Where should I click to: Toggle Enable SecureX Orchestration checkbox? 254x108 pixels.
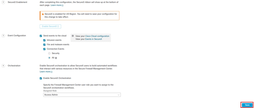pos(41,78)
